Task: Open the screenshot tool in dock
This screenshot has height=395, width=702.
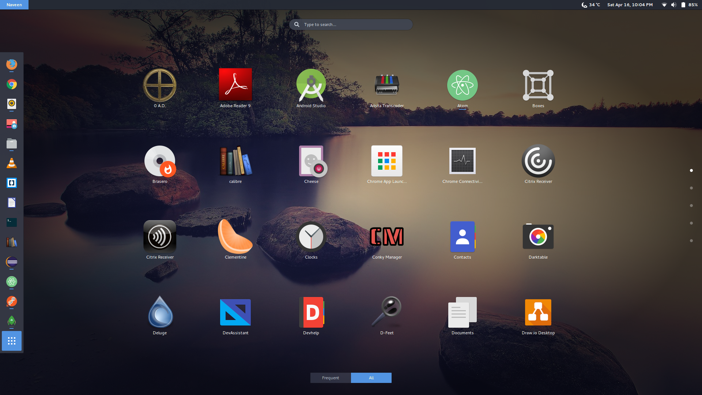Action: coord(12,124)
